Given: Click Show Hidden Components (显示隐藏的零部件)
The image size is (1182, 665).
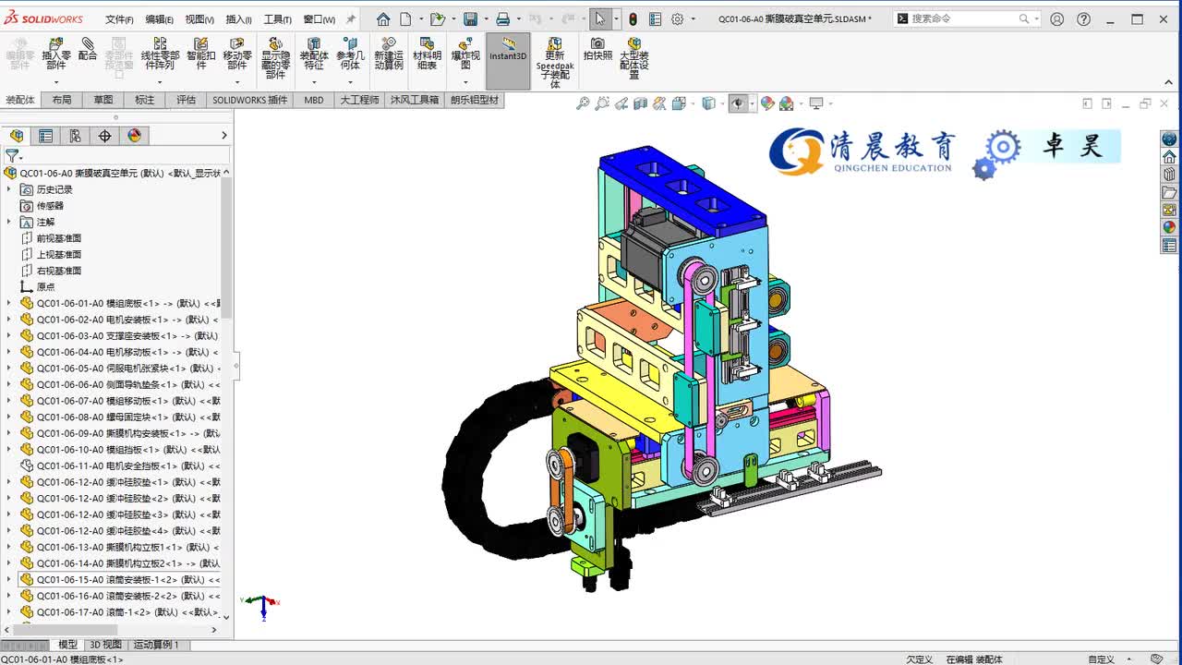Looking at the screenshot, I should point(275,58).
